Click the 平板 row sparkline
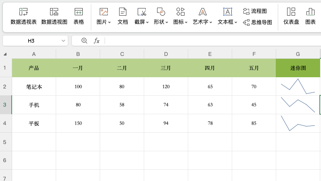The width and height of the screenshot is (321, 181). pyautogui.click(x=298, y=123)
